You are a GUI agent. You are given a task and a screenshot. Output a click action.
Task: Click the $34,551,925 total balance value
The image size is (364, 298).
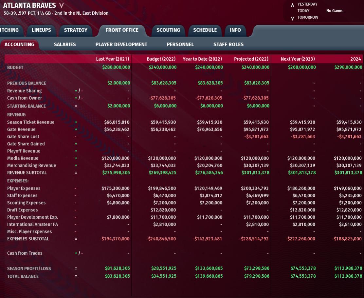pos(164,276)
